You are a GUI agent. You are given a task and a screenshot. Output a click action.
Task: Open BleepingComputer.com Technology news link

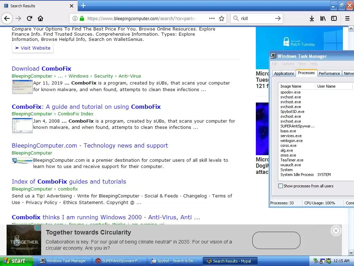[90, 145]
